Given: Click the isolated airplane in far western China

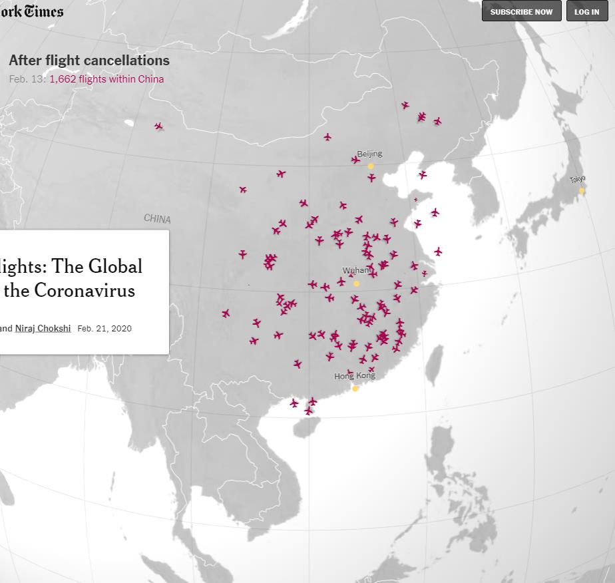Looking at the screenshot, I should pos(158,126).
